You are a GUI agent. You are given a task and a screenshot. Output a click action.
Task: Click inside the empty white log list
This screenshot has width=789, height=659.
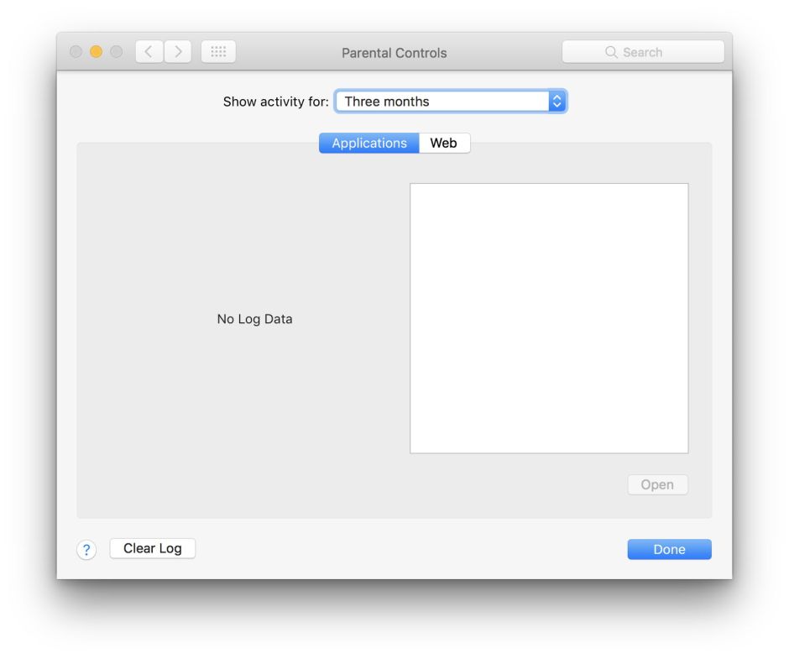[549, 318]
